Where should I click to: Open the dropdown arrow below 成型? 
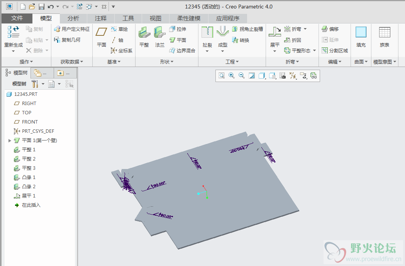click(x=222, y=51)
